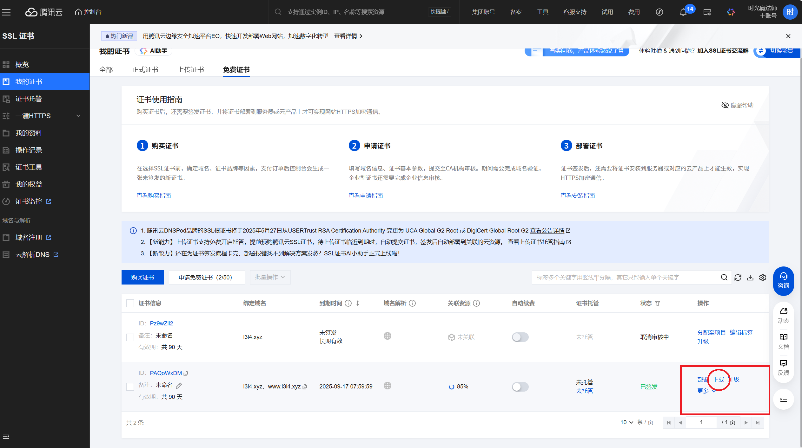Check the select-all certificates checkbox
The width and height of the screenshot is (802, 448).
click(130, 303)
